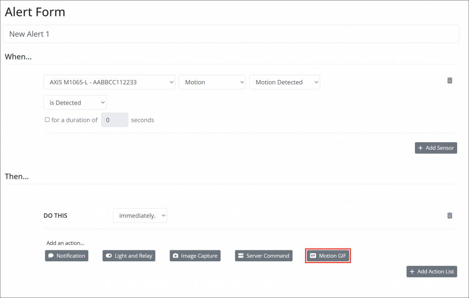This screenshot has height=298, width=469.
Task: Check the duration option under is Detected
Action: coord(47,119)
